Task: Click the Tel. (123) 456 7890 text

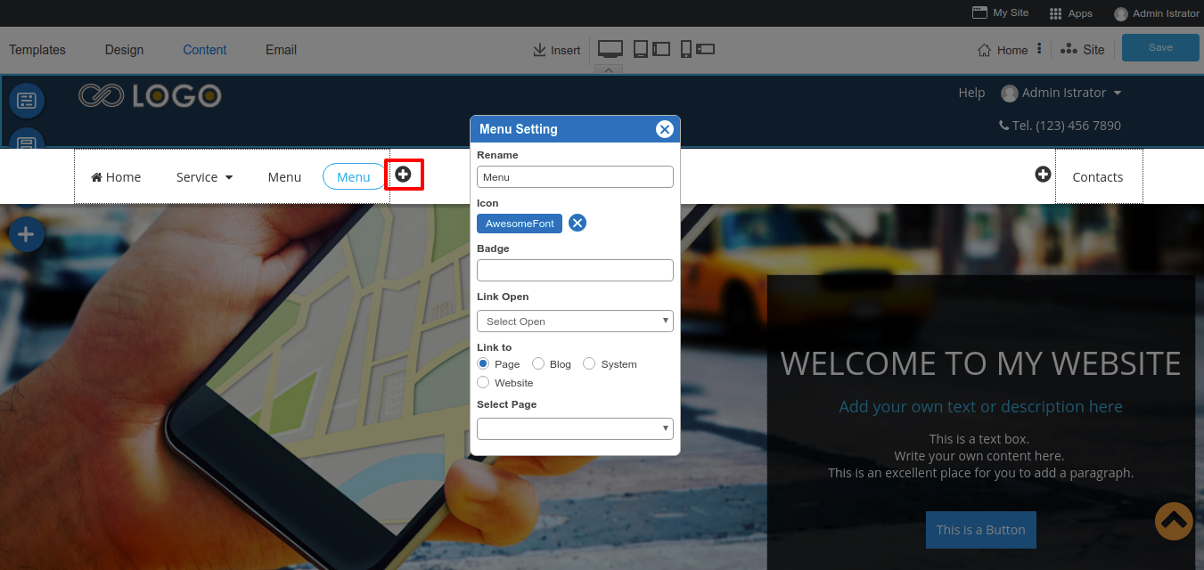Action: (1067, 126)
